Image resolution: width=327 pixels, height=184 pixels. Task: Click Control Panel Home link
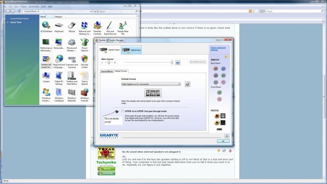coord(19,19)
